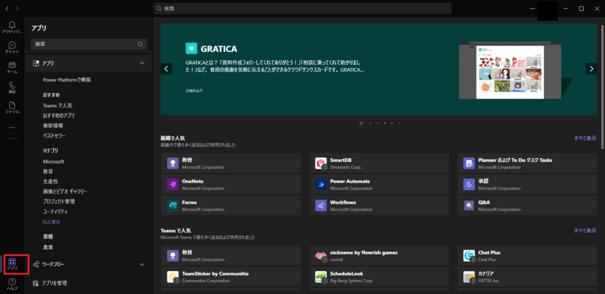Click さらに表示 to show more categories
The image size is (605, 294).
click(x=51, y=222)
